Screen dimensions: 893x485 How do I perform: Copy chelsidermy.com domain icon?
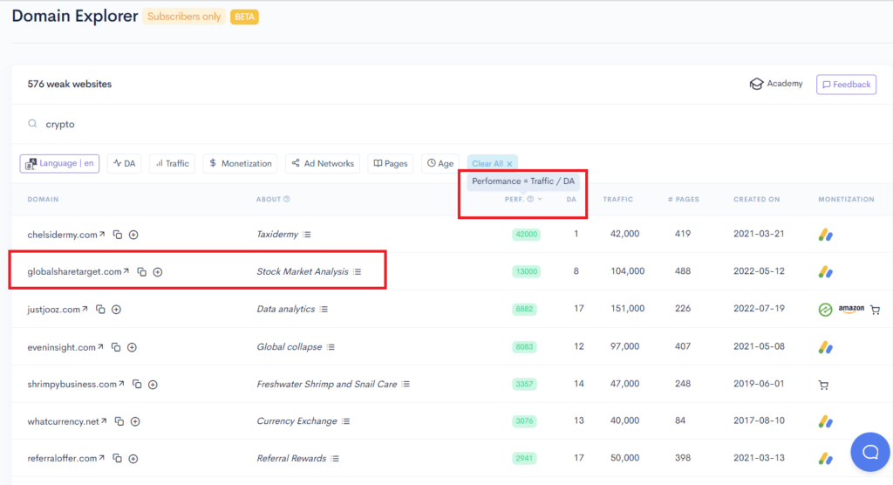118,235
